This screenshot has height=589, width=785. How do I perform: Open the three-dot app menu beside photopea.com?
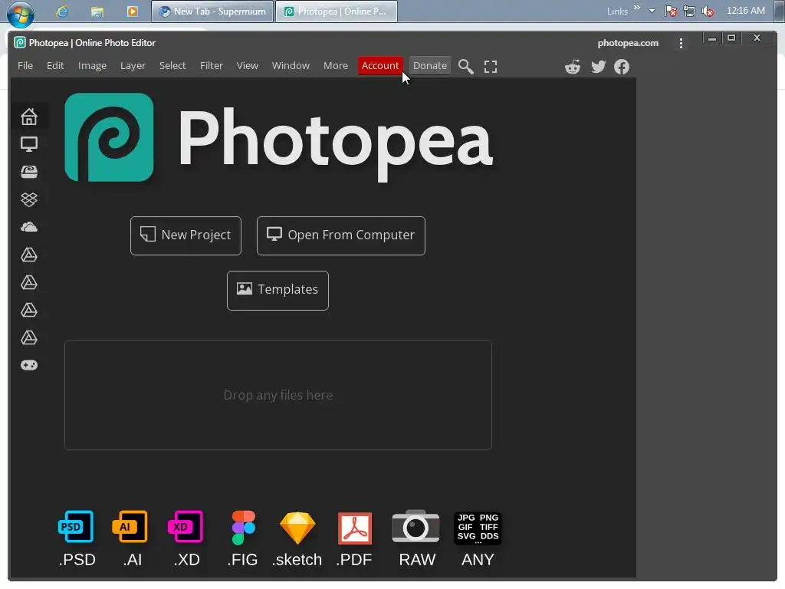(x=681, y=44)
